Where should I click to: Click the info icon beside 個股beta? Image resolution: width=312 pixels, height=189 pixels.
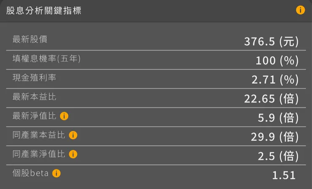(56, 173)
